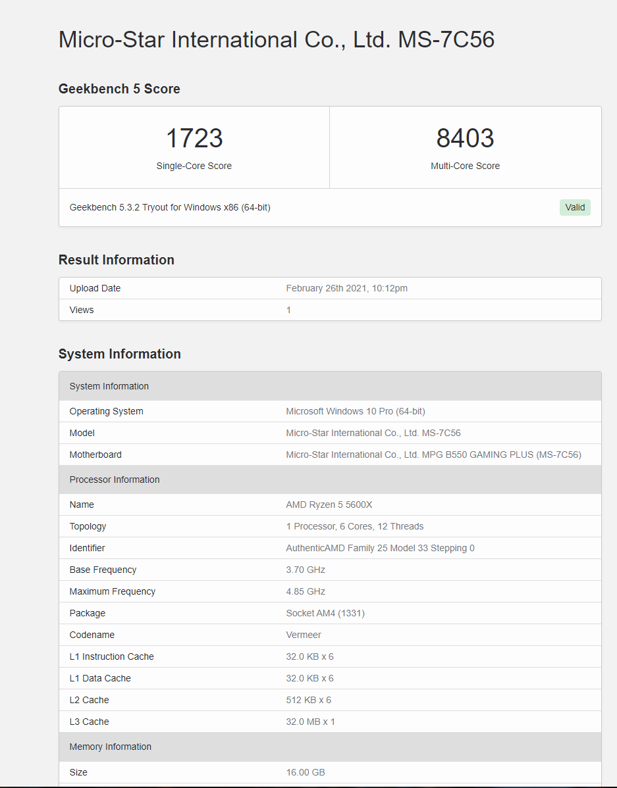Click the multi-core score number 8403
This screenshot has width=617, height=788.
pos(466,138)
